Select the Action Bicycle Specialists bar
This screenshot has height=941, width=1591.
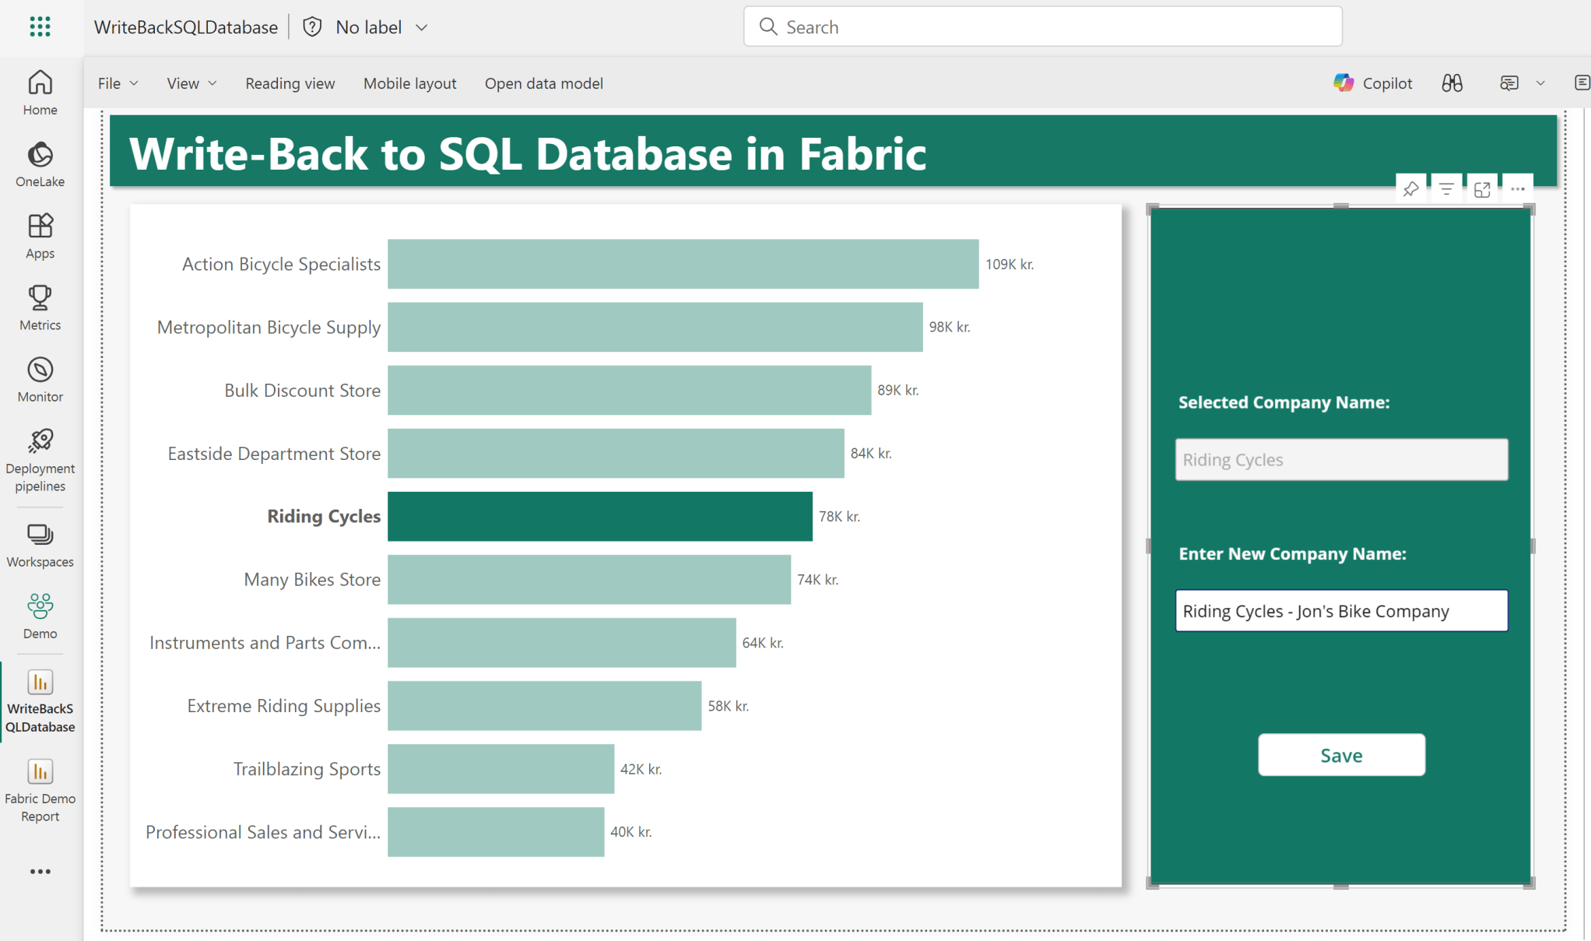pyautogui.click(x=683, y=264)
